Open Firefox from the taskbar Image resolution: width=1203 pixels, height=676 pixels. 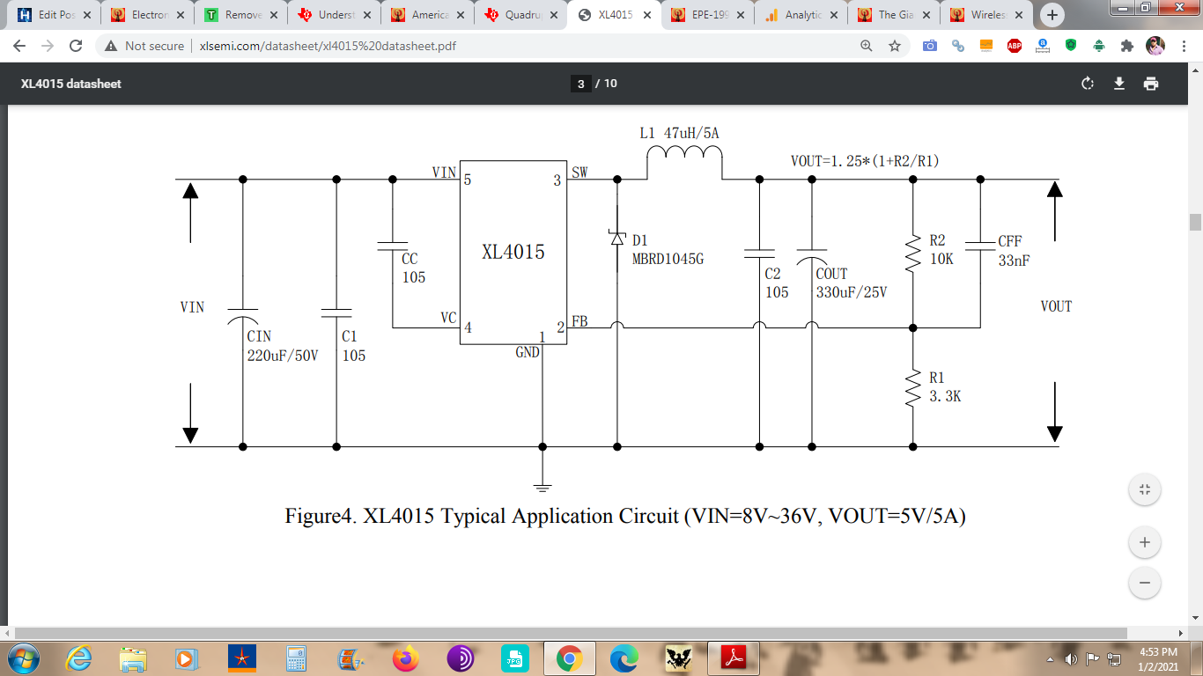(406, 658)
